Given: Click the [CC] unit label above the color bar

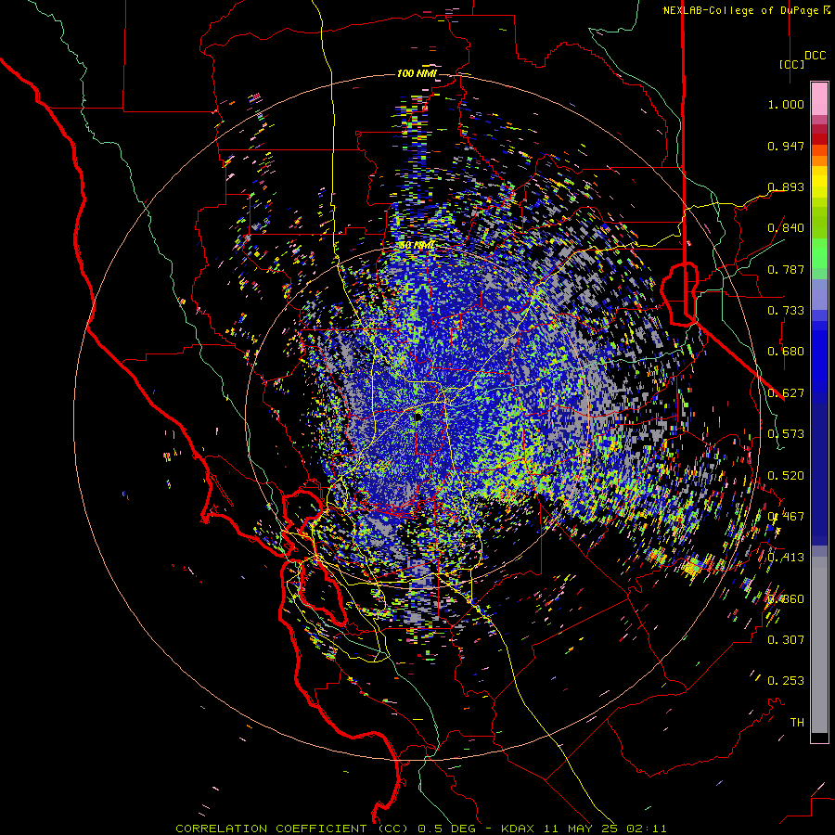Looking at the screenshot, I should [792, 64].
